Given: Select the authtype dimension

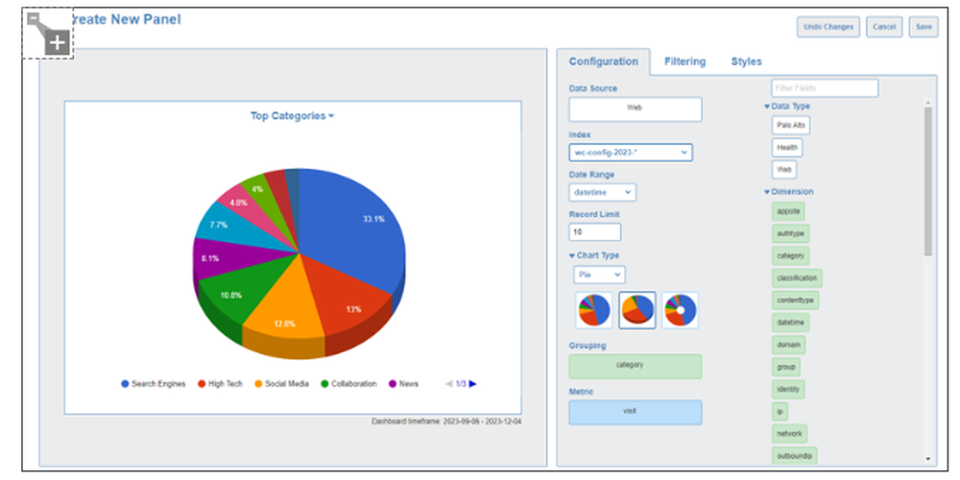Looking at the screenshot, I should 790,233.
